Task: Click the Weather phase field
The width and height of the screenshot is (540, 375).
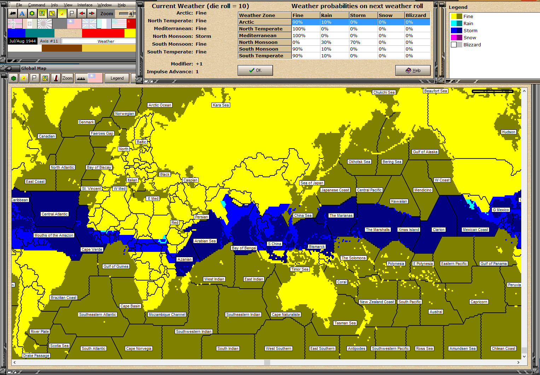Action: click(99, 41)
